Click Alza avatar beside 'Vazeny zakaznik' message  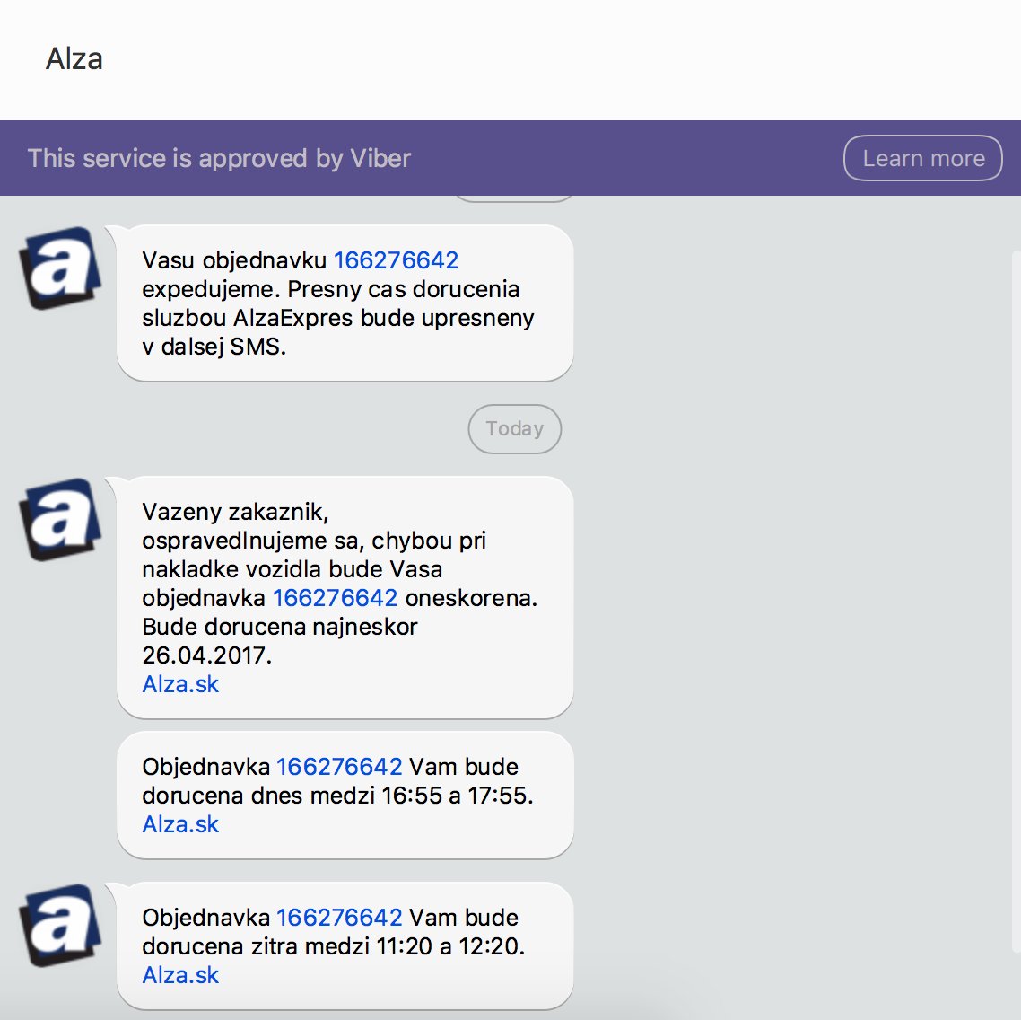(x=60, y=519)
